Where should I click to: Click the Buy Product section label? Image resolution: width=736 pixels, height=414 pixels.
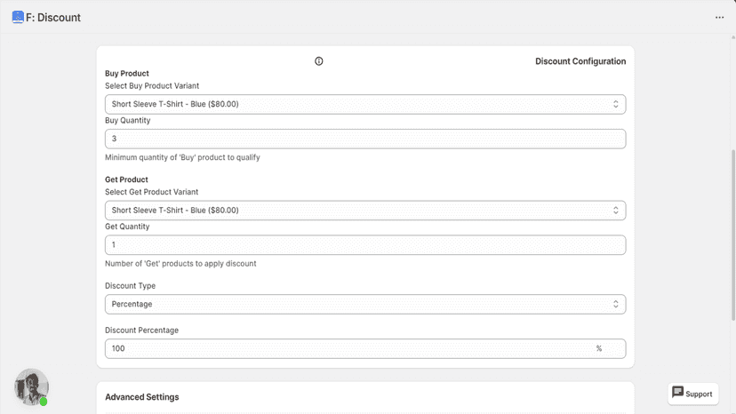coord(127,73)
